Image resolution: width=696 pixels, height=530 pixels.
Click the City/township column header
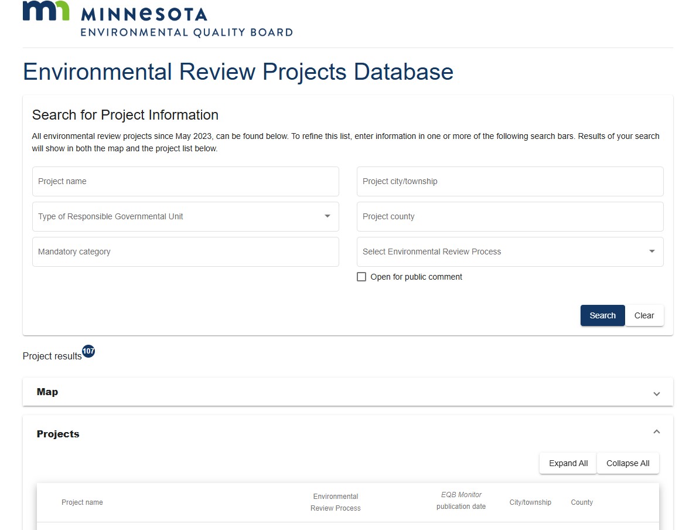530,502
